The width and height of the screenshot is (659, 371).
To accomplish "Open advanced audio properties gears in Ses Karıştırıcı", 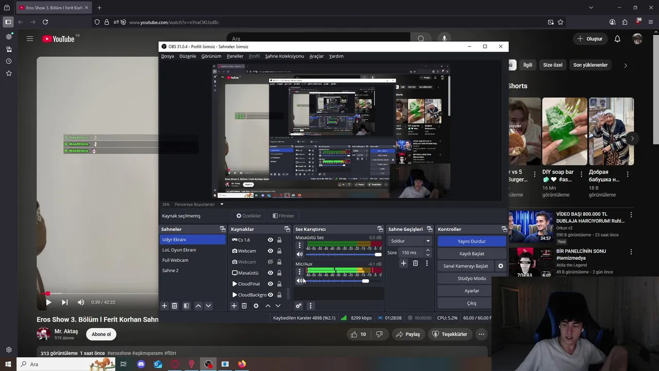I will (x=298, y=306).
